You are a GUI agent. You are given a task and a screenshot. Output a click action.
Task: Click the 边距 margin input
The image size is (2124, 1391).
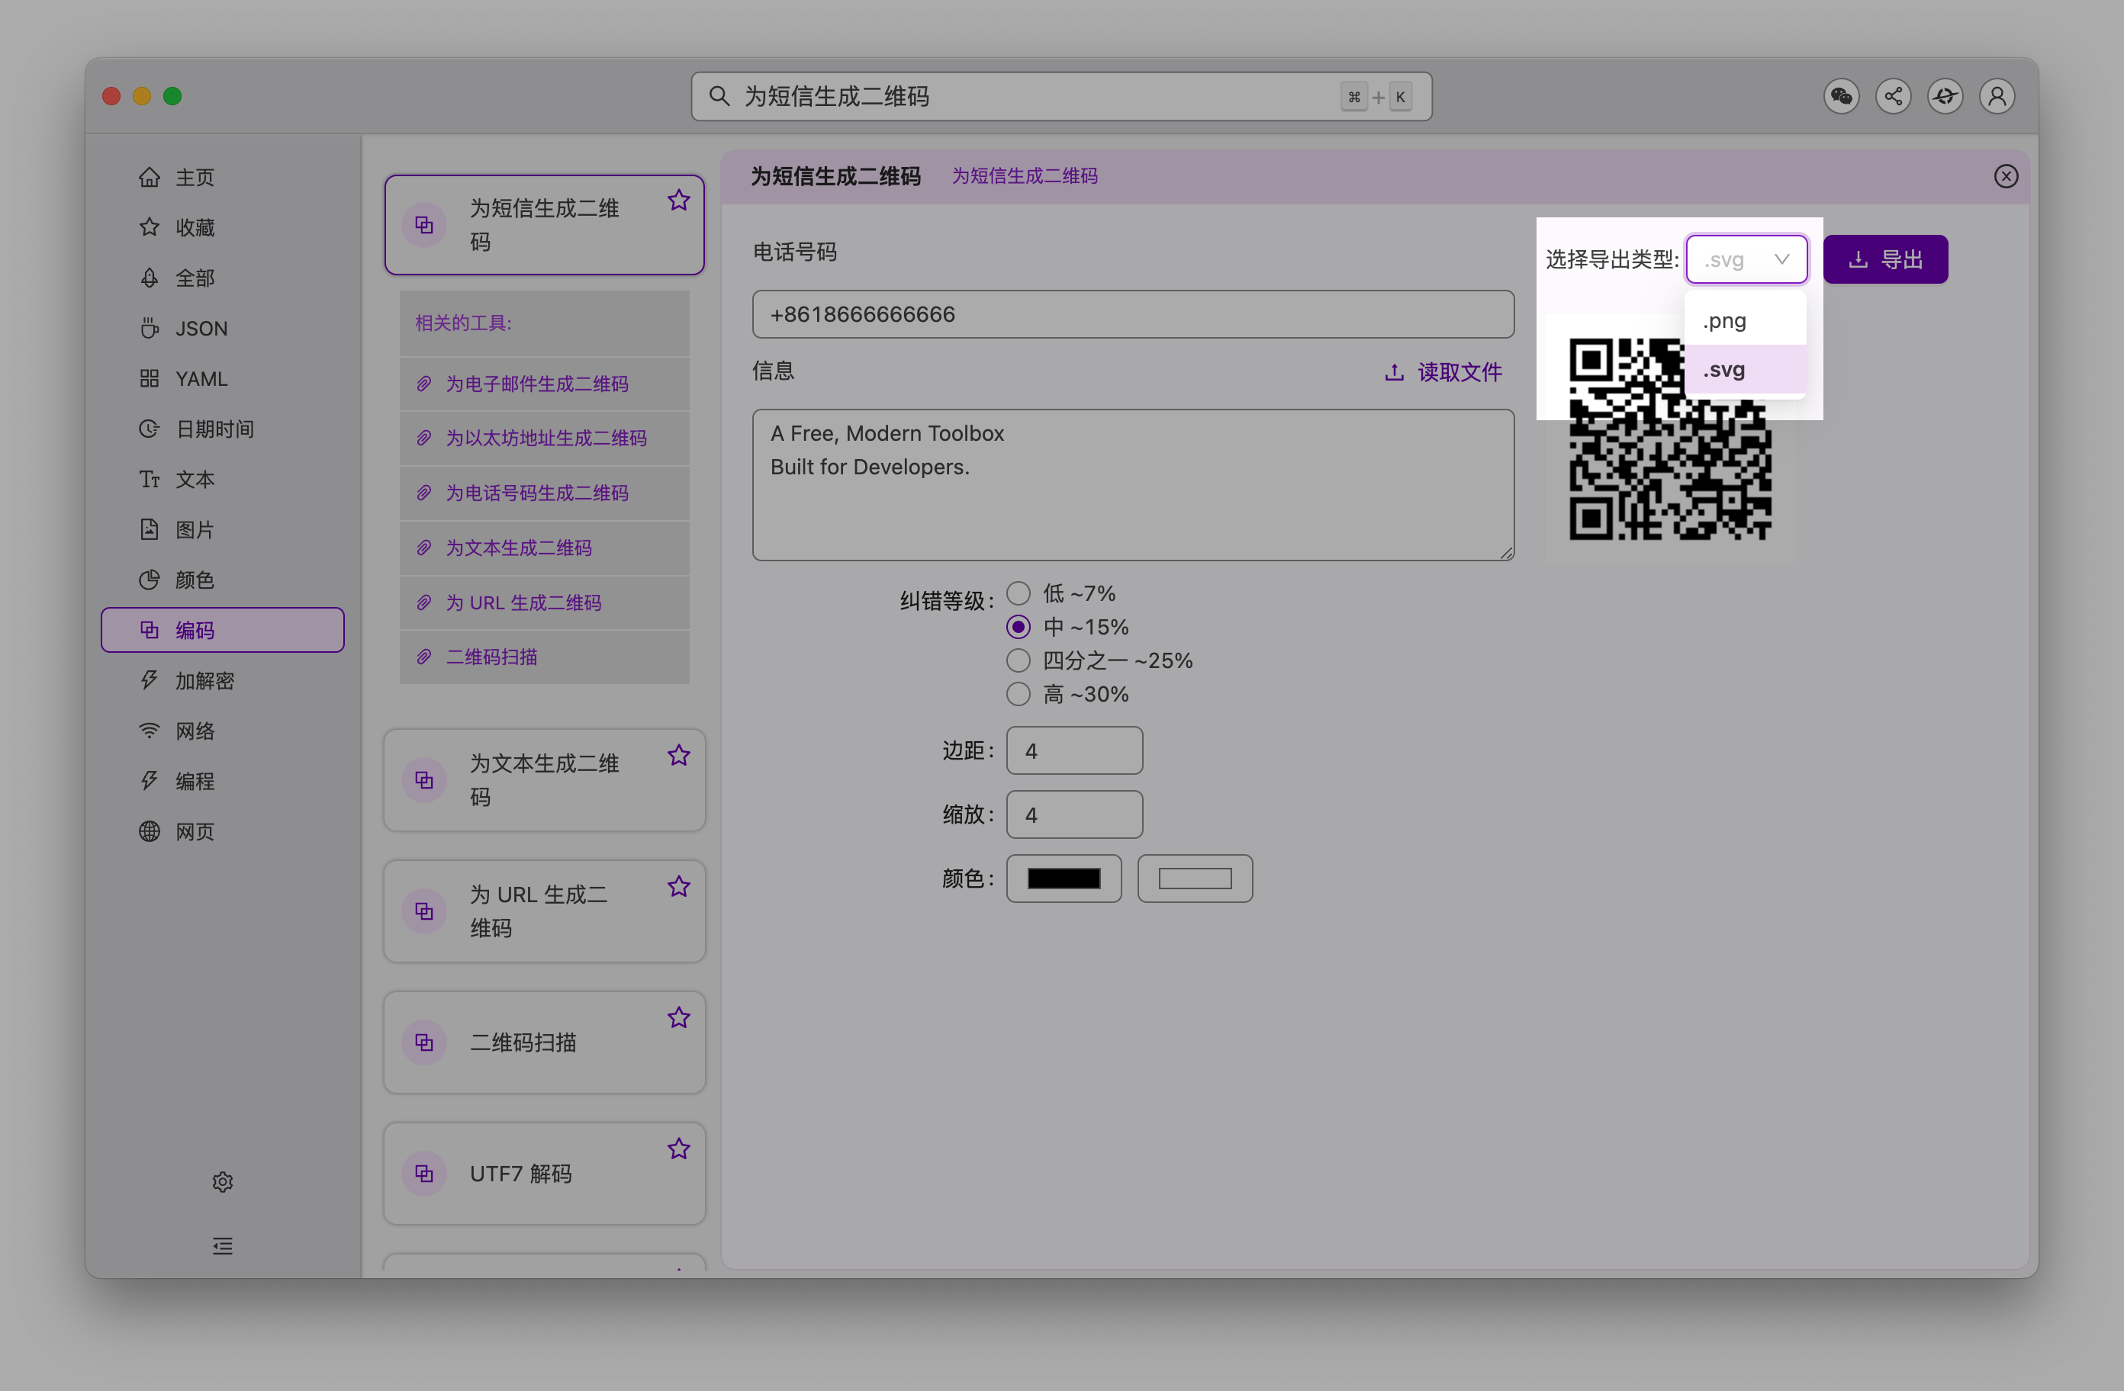1074,751
